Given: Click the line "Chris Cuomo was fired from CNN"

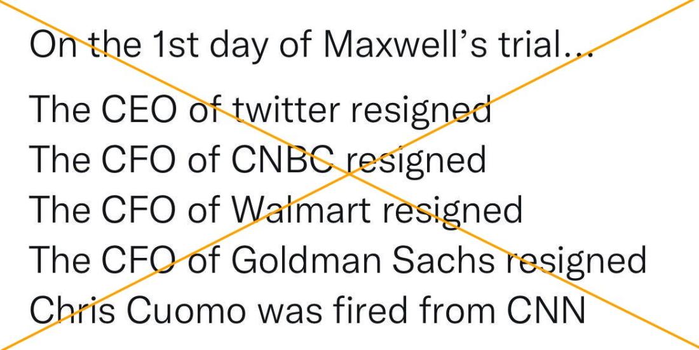Looking at the screenshot, I should coord(307,309).
